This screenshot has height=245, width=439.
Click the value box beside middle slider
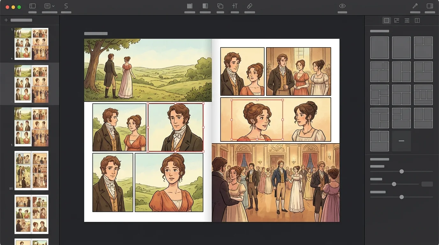427,184
